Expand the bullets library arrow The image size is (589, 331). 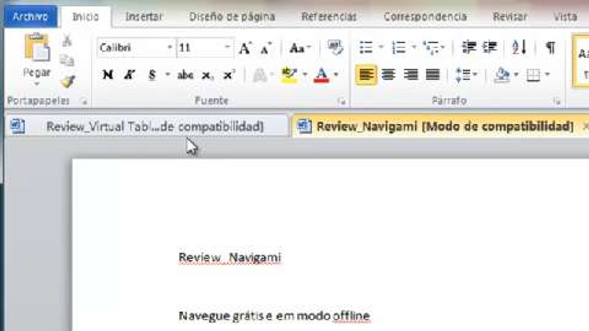381,47
